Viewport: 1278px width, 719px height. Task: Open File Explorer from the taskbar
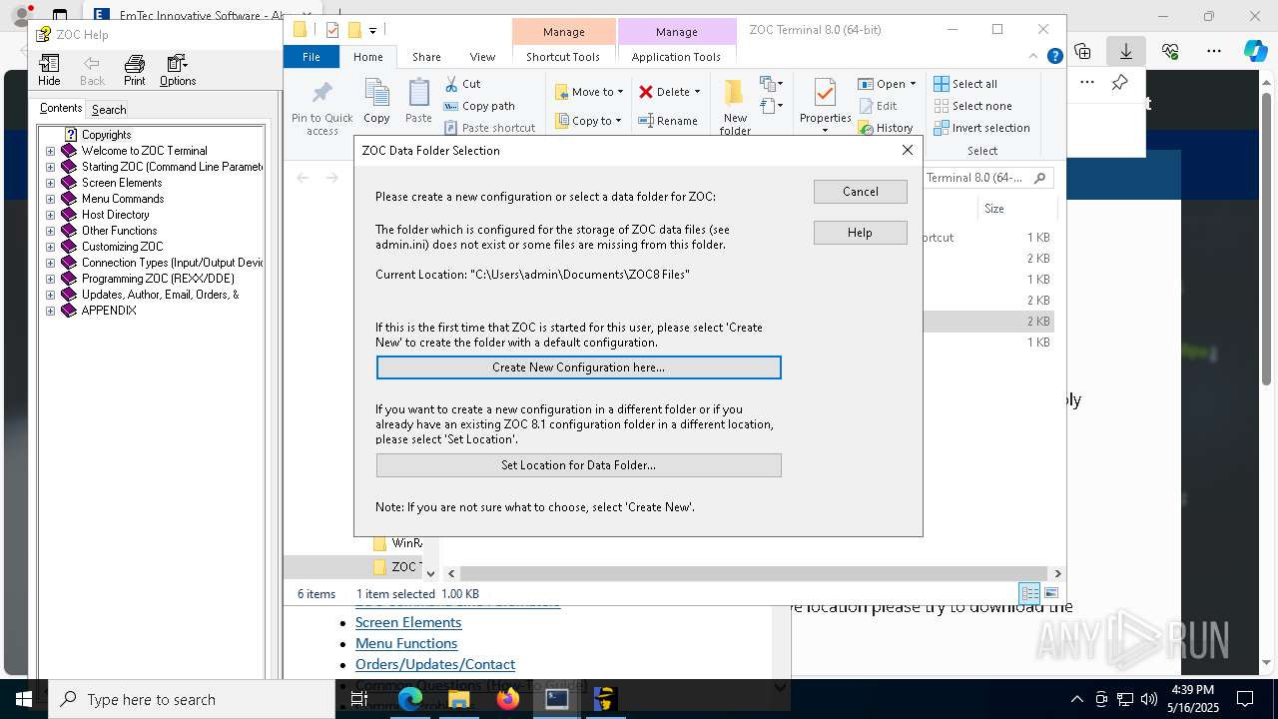[459, 699]
